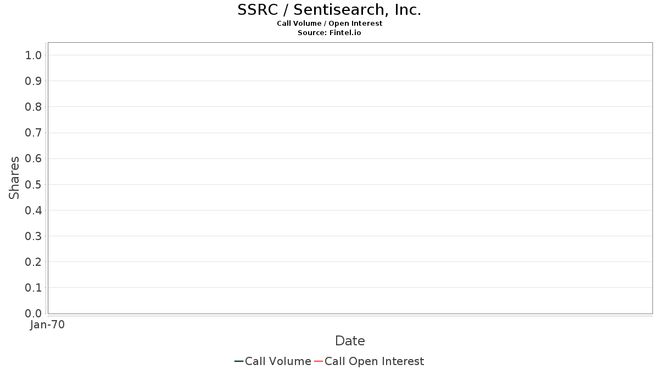Click the center of the empty plot area

(x=350, y=178)
